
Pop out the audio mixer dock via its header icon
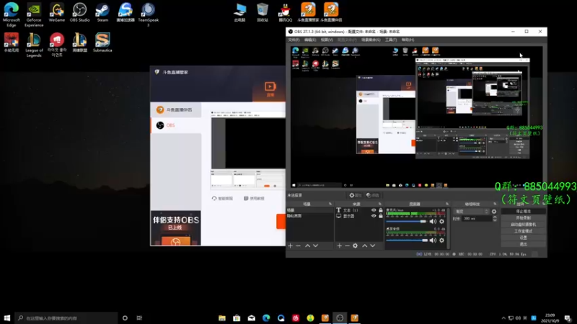(x=447, y=204)
